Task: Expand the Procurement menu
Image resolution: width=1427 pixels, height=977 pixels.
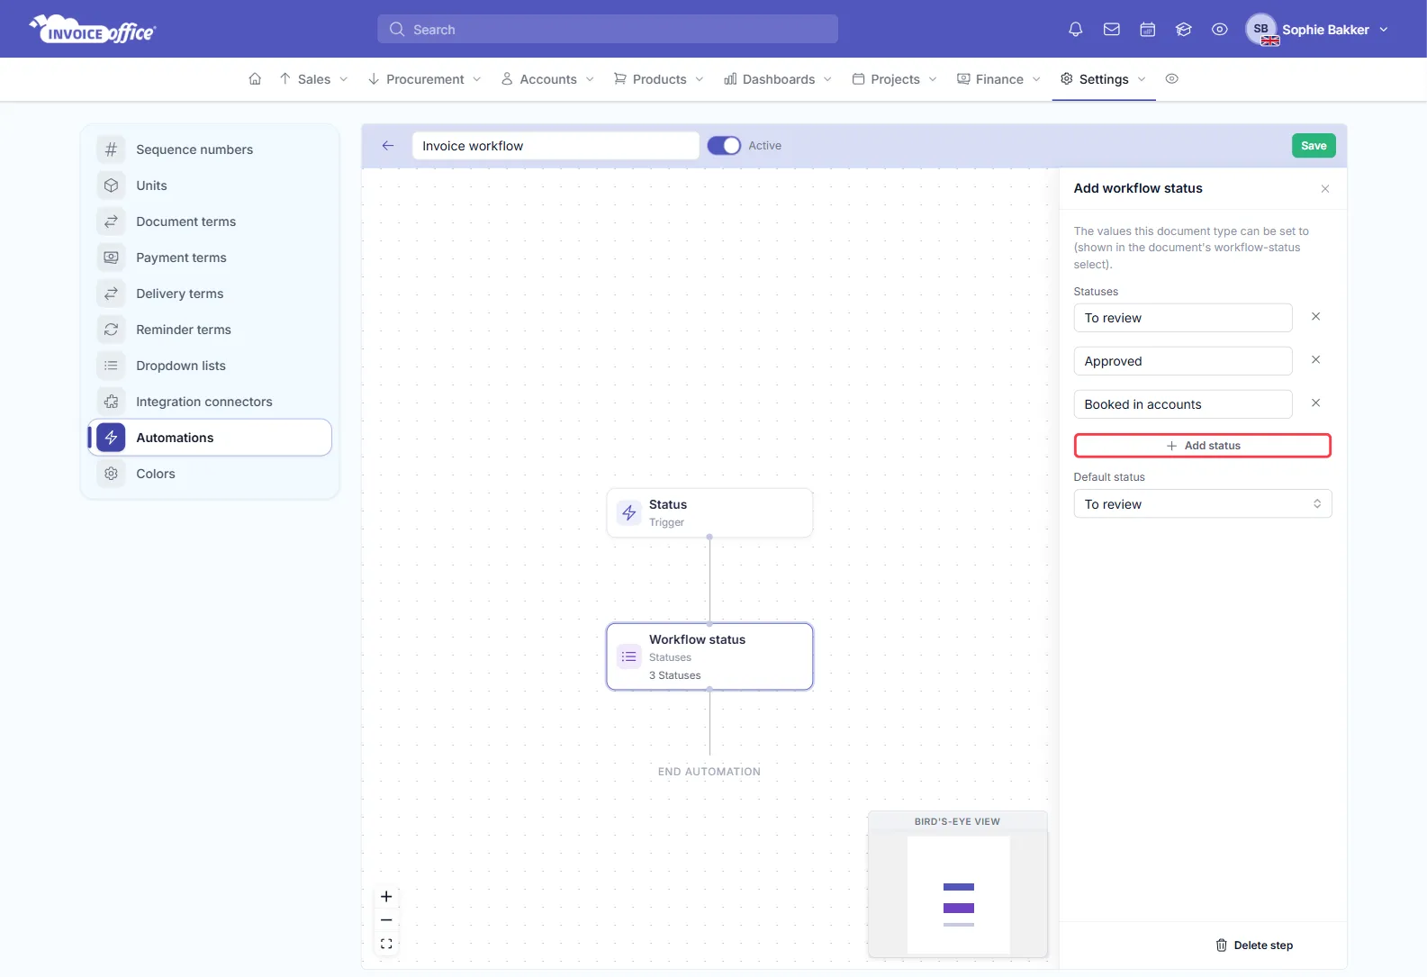Action: point(424,79)
